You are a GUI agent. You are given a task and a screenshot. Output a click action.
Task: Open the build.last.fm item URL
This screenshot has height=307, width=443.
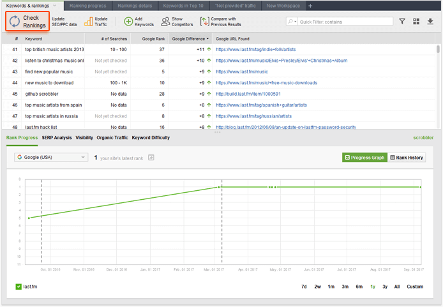coord(248,94)
